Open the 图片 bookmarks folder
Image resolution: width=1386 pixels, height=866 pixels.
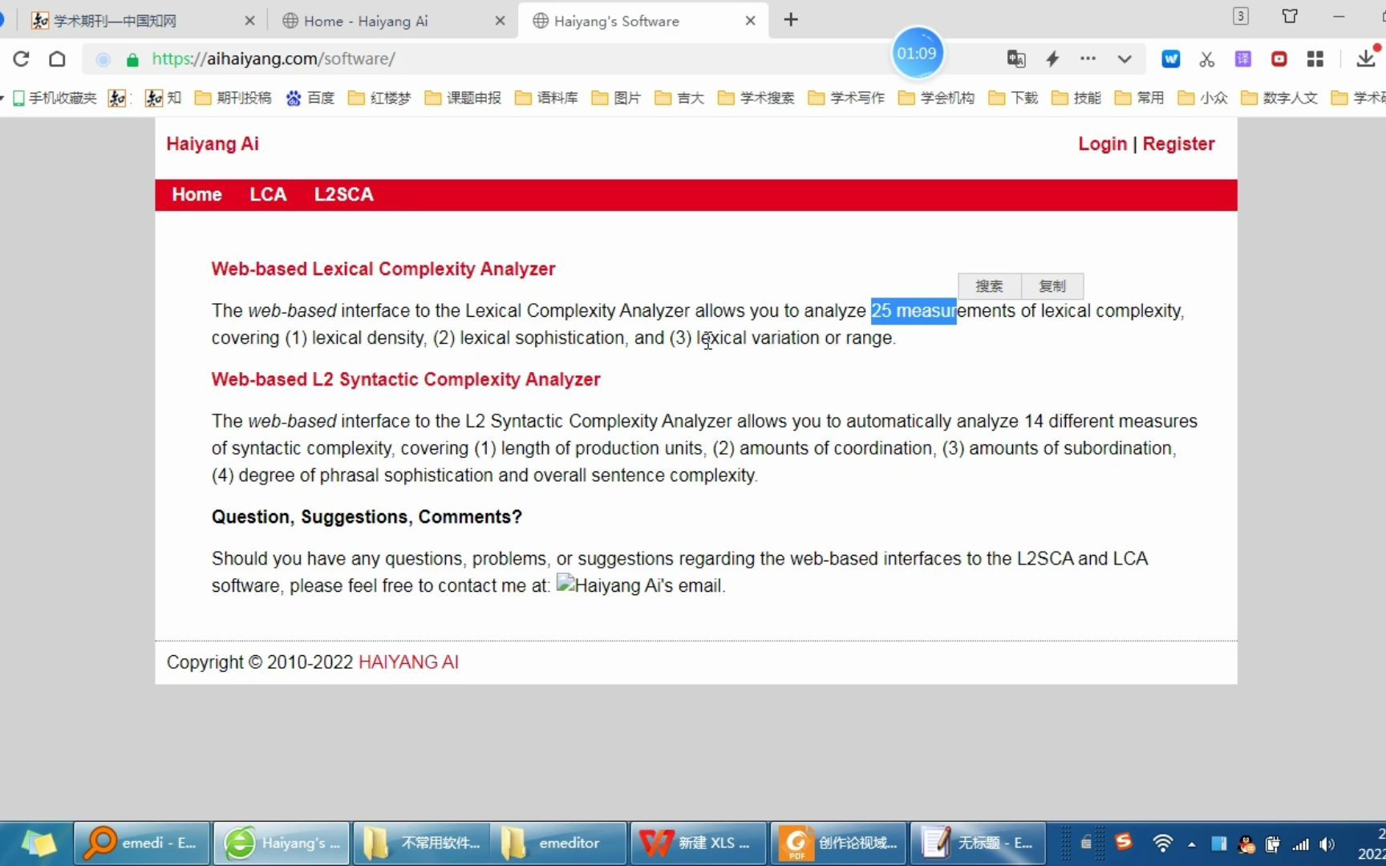(x=616, y=98)
